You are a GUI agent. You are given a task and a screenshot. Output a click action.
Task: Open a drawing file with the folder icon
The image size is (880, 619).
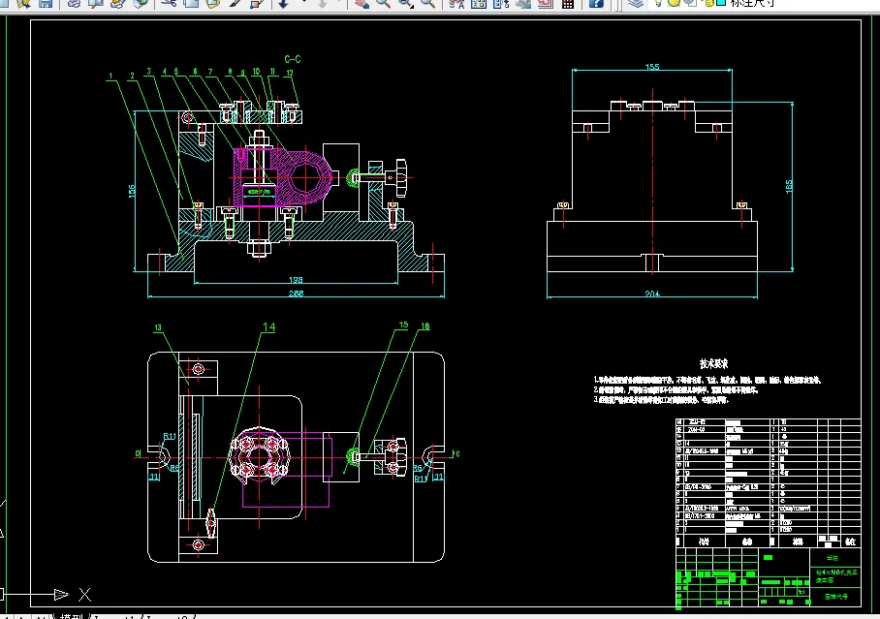(23, 3)
